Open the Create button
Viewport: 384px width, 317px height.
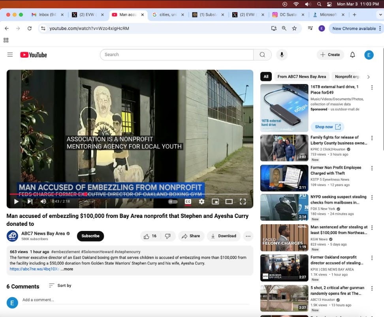tap(330, 54)
